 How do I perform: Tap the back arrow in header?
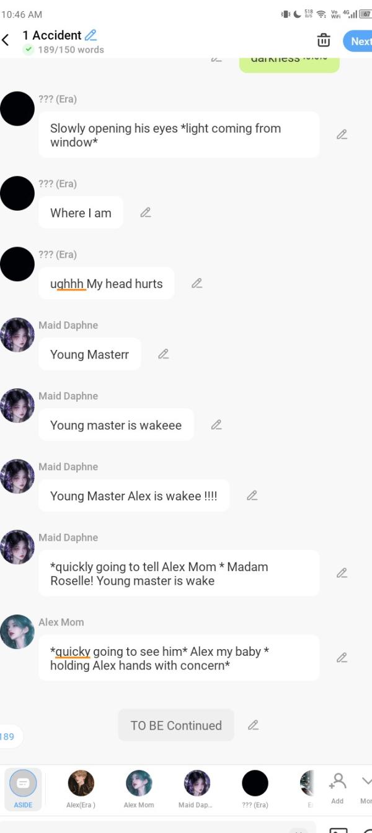(6, 40)
